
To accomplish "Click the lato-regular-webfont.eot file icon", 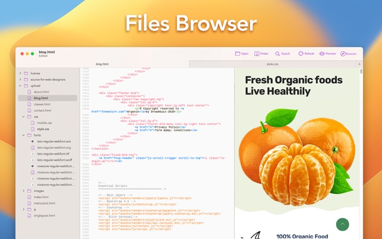I will pyautogui.click(x=33, y=141).
